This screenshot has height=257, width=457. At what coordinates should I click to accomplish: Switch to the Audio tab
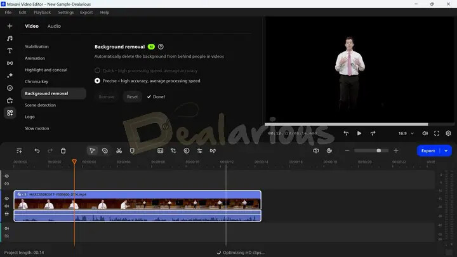54,26
